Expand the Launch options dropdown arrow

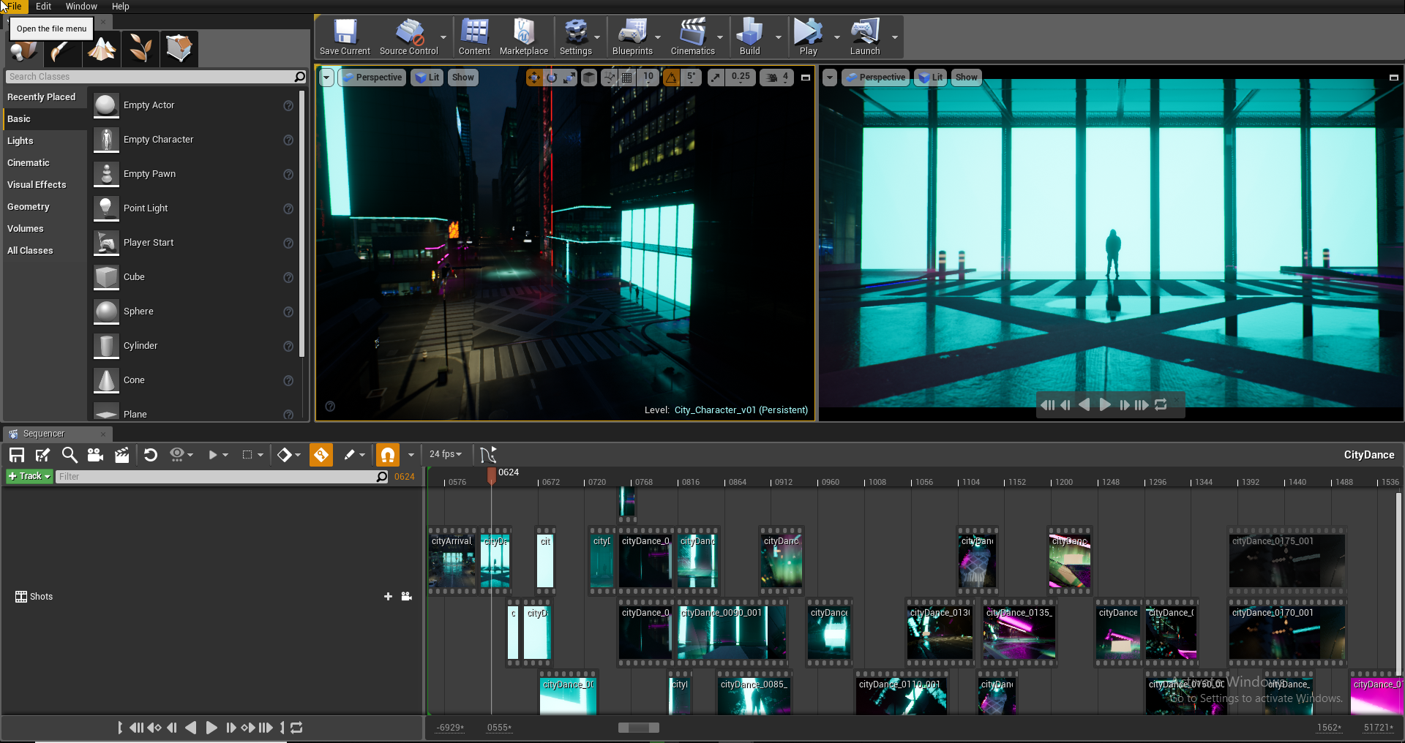tap(895, 37)
